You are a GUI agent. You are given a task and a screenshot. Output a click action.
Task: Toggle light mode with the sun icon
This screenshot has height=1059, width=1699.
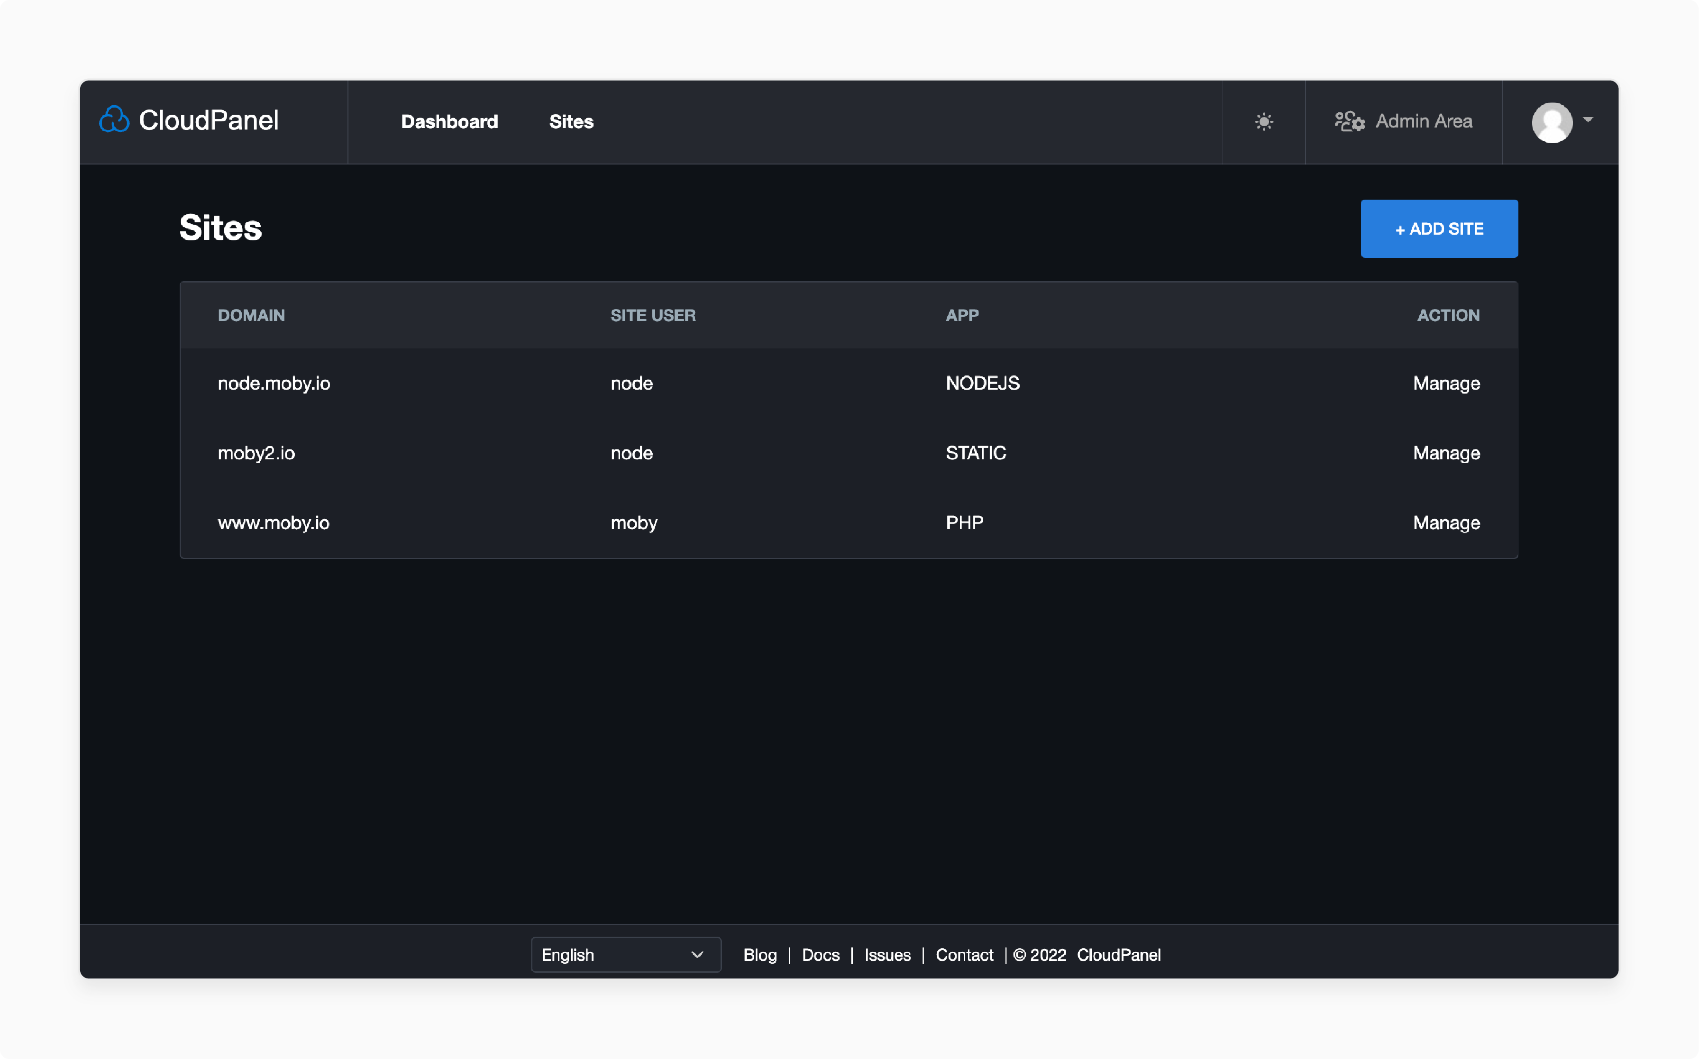1263,122
